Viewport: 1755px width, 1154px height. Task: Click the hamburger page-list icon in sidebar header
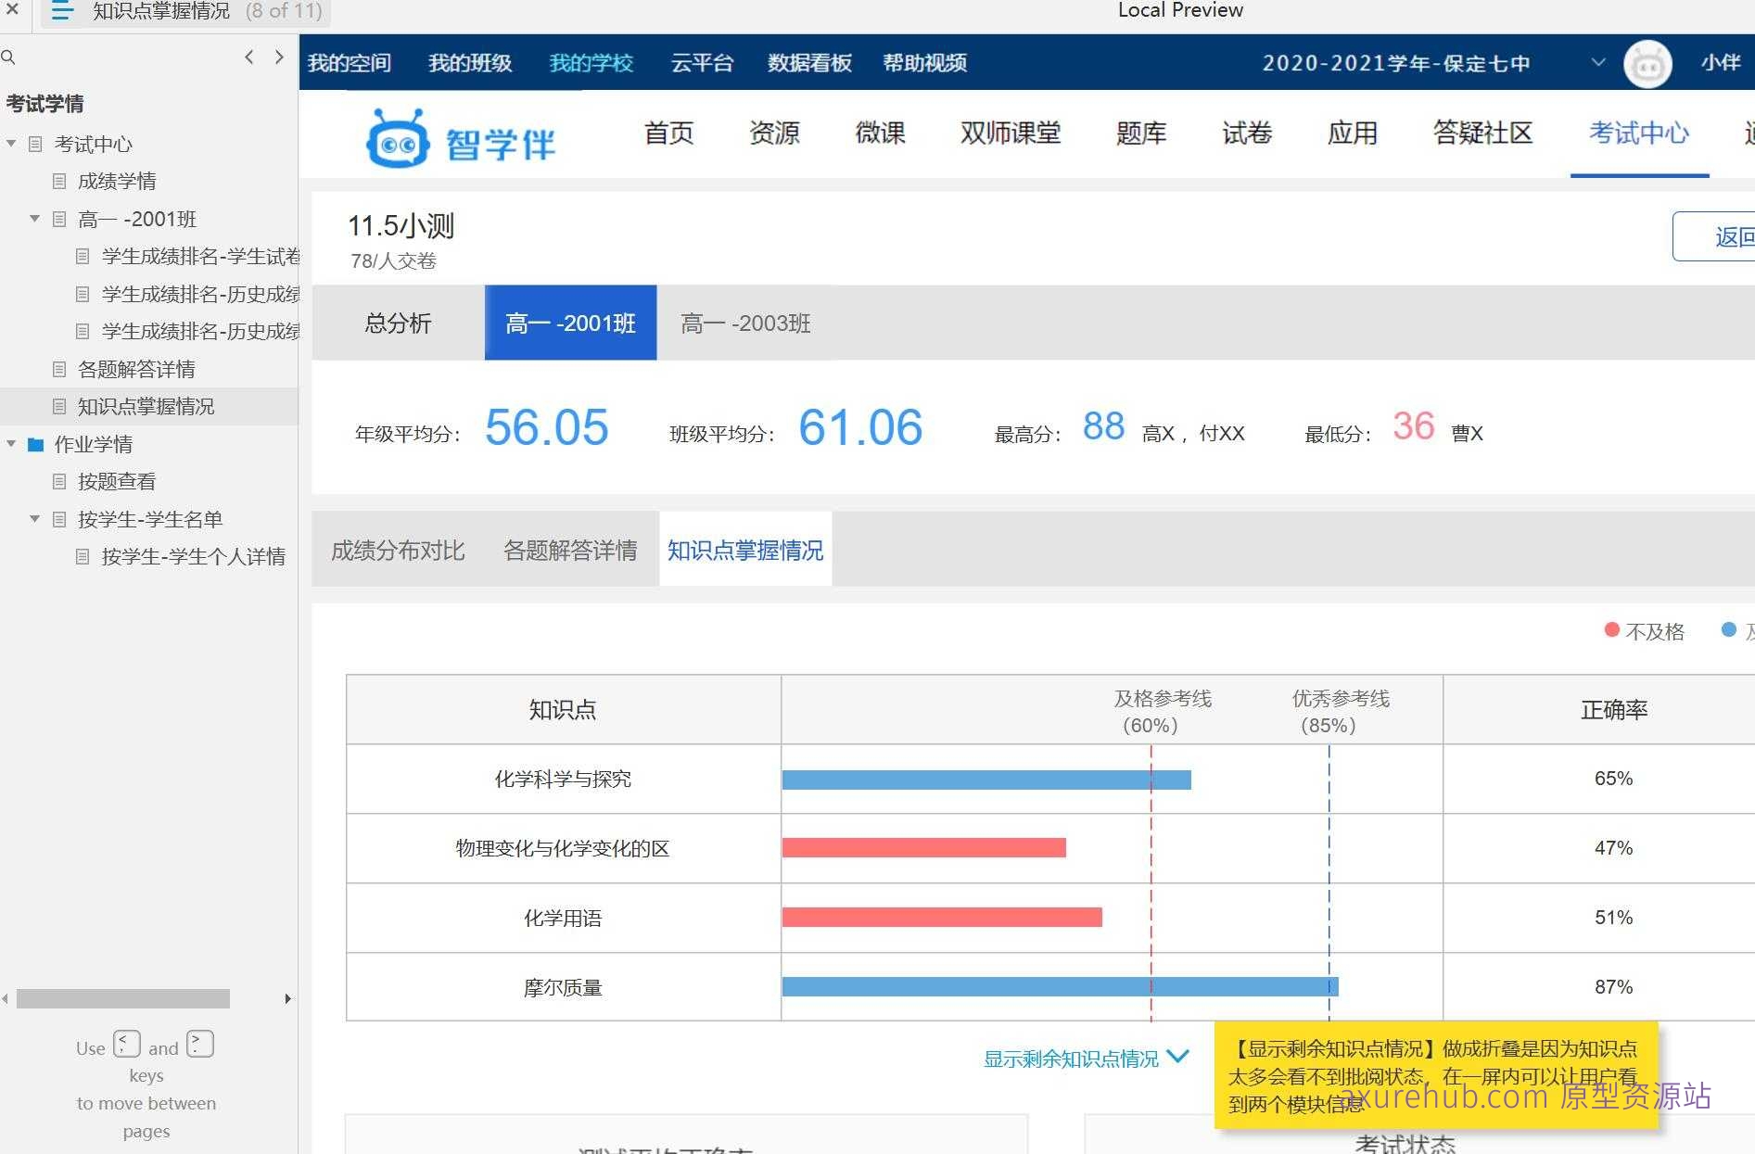[60, 12]
